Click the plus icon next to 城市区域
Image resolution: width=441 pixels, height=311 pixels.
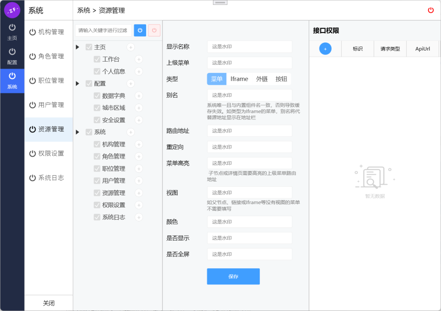point(139,108)
